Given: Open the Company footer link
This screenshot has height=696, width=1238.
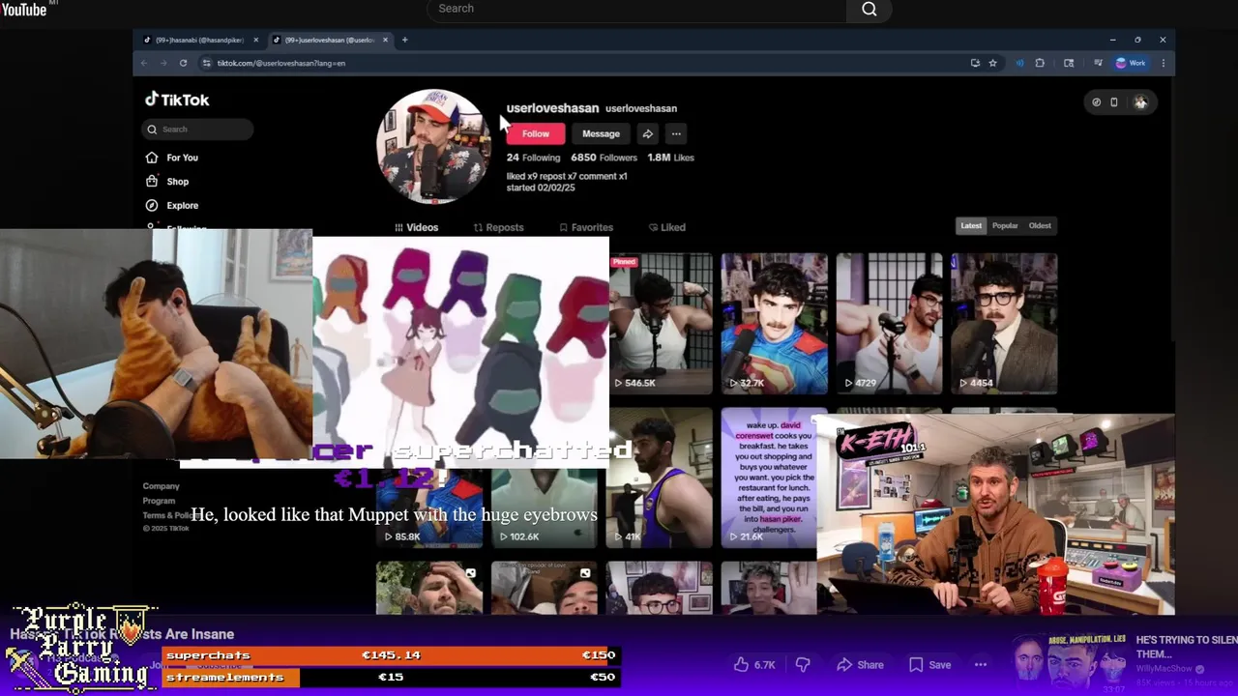Looking at the screenshot, I should [x=162, y=486].
